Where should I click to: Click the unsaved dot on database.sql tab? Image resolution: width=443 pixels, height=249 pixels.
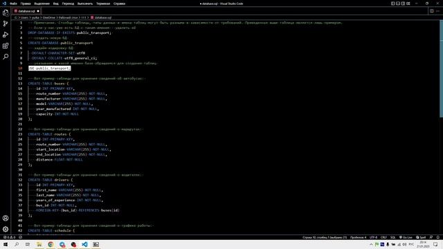pyautogui.click(x=38, y=11)
